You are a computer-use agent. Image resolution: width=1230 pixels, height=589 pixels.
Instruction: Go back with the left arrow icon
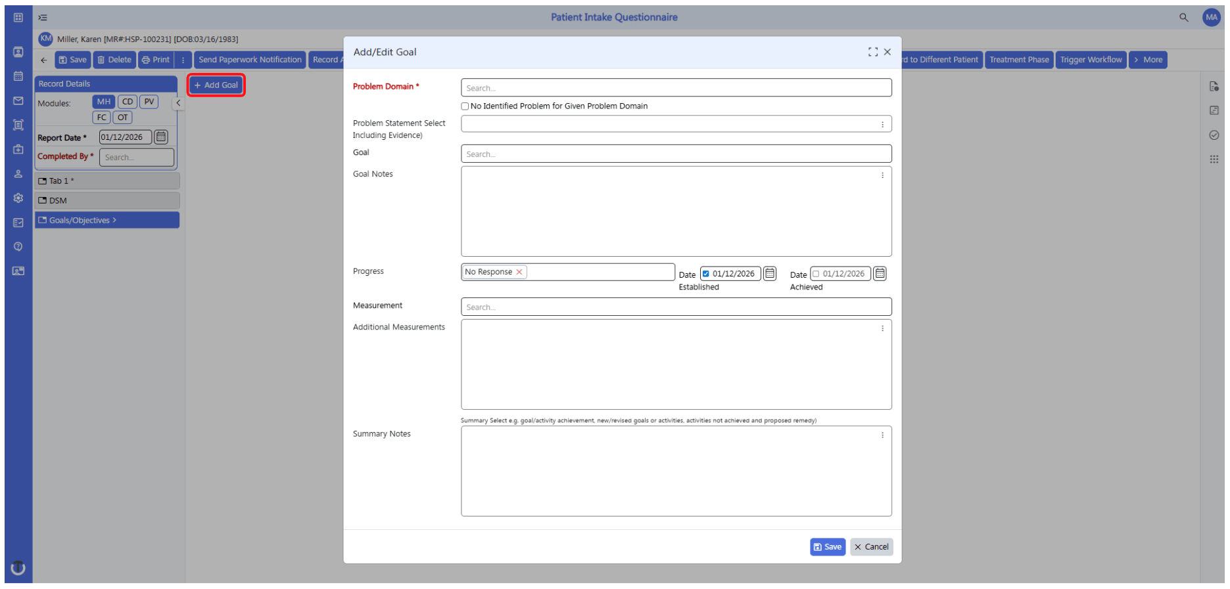click(43, 60)
